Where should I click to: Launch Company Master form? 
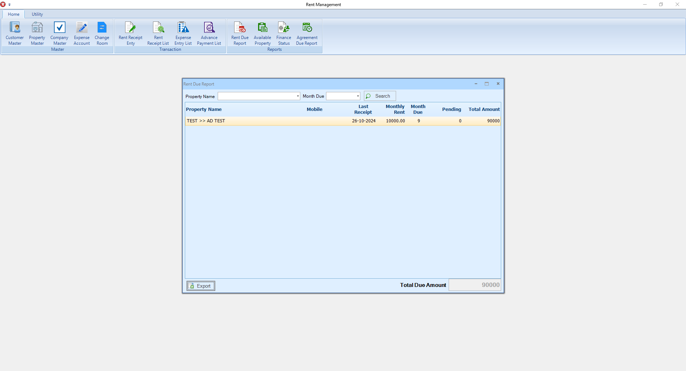point(59,33)
